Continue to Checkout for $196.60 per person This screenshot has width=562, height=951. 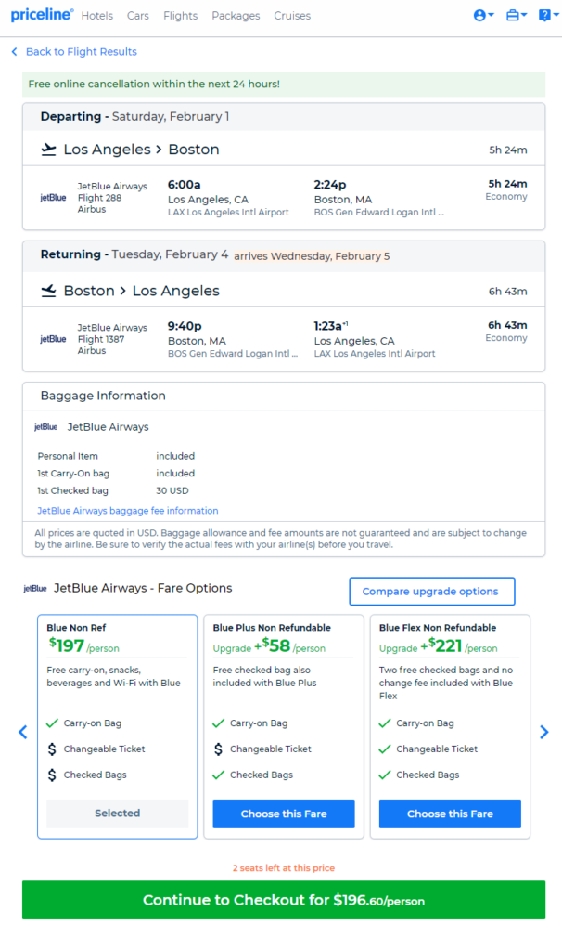click(x=284, y=900)
